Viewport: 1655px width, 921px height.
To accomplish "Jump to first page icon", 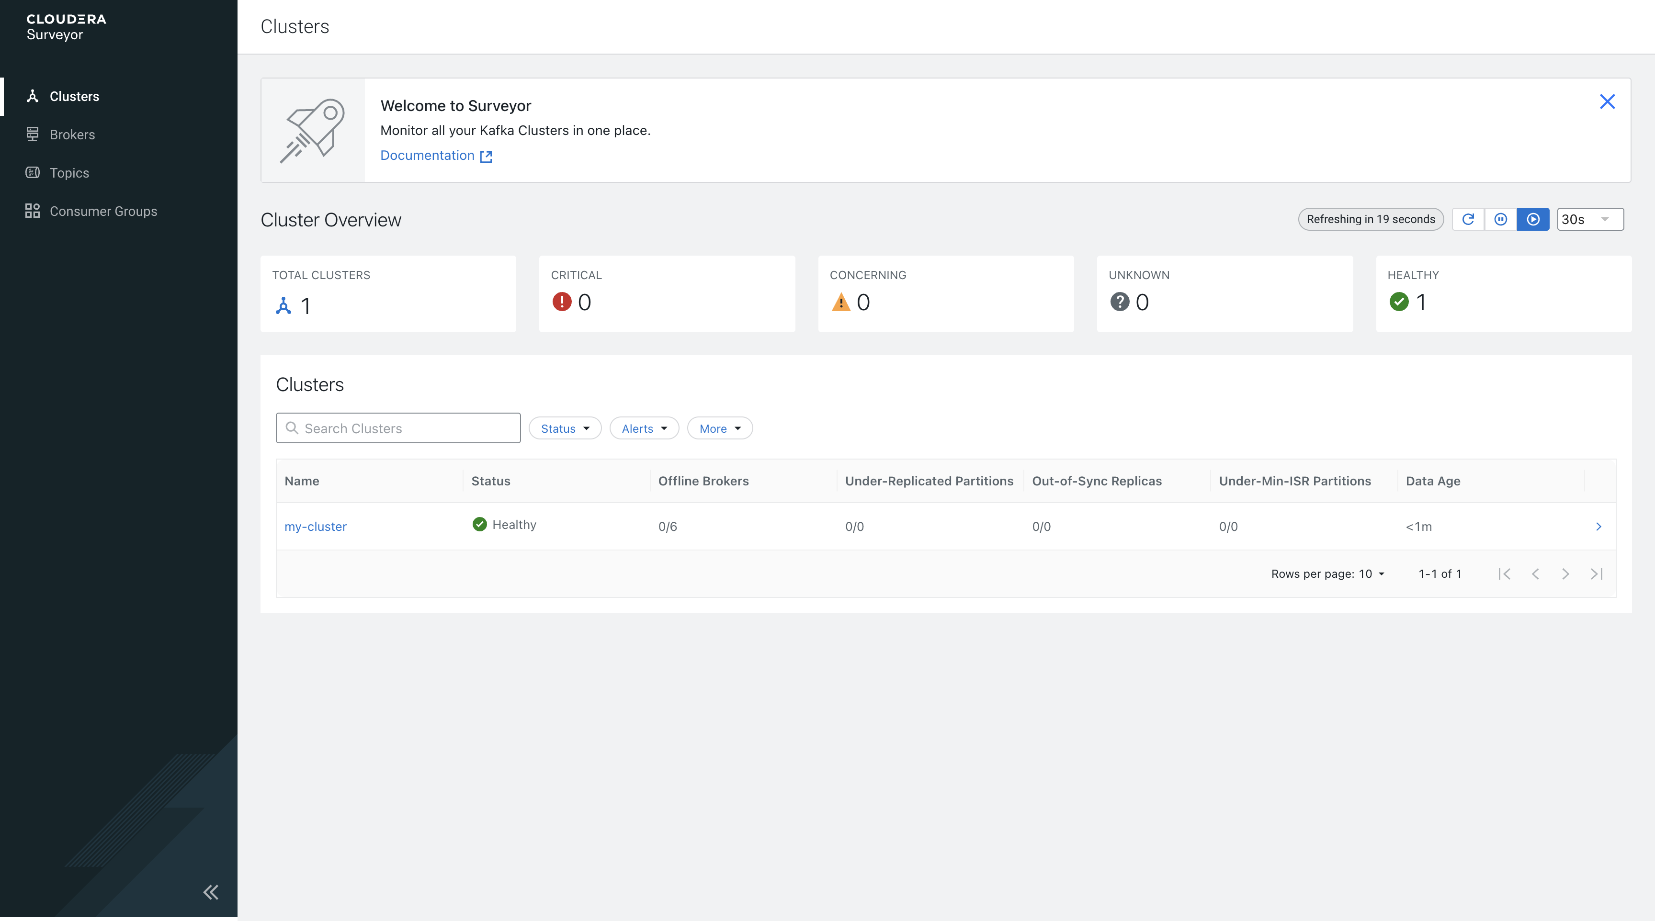I will pos(1504,573).
